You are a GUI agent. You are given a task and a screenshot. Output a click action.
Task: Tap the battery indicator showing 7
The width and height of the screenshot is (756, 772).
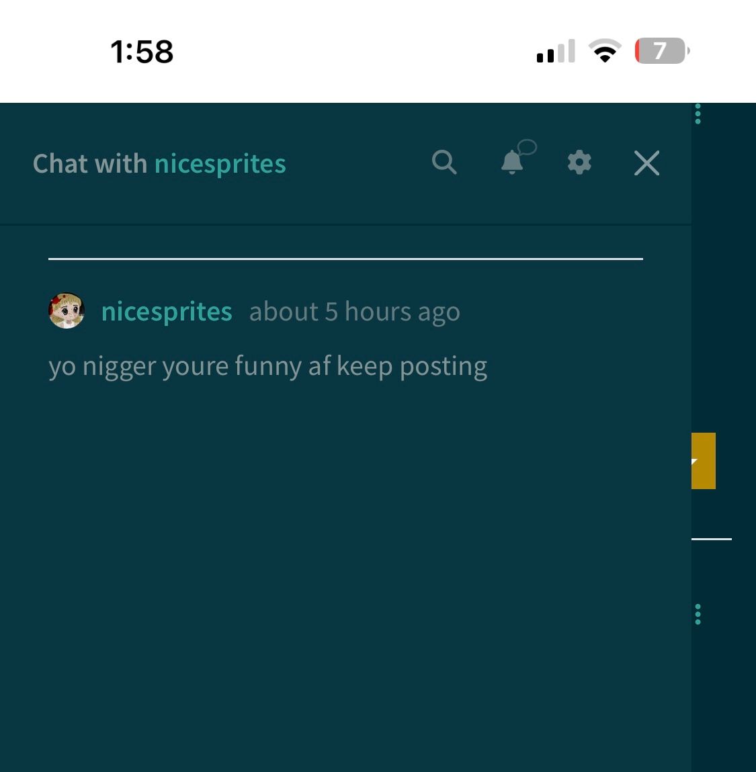[x=662, y=50]
